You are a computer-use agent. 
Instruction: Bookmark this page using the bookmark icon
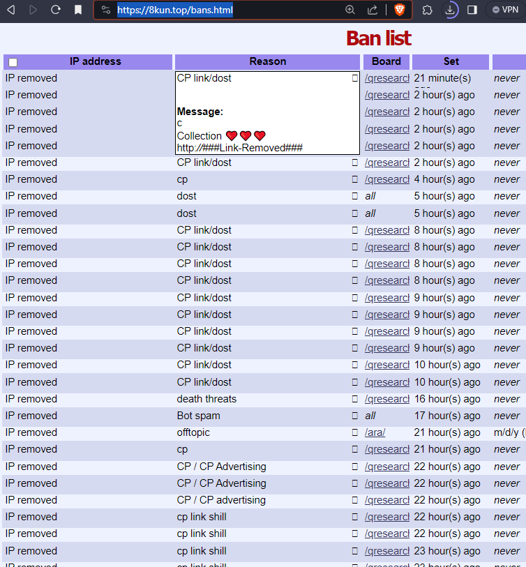pos(77,10)
